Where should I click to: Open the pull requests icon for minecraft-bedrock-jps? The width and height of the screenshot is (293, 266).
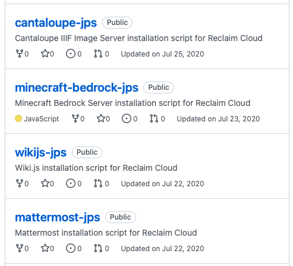pos(154,118)
